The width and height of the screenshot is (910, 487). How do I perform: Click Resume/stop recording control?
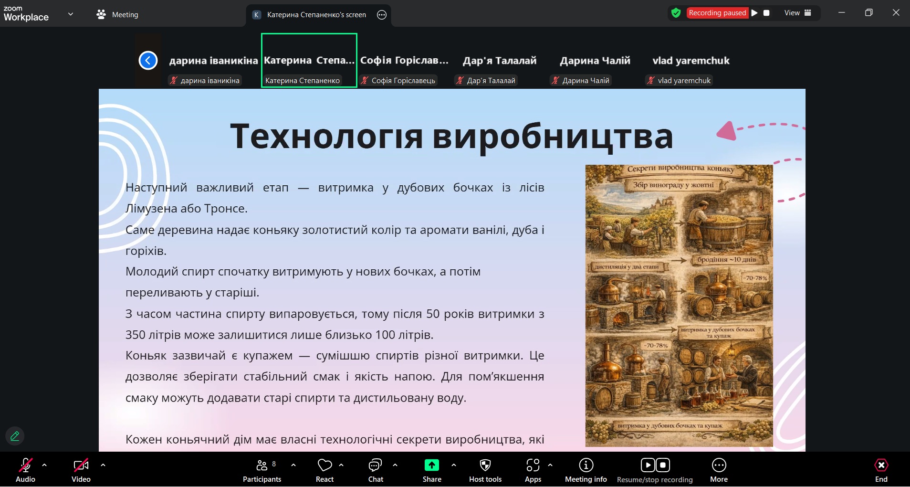(x=655, y=470)
